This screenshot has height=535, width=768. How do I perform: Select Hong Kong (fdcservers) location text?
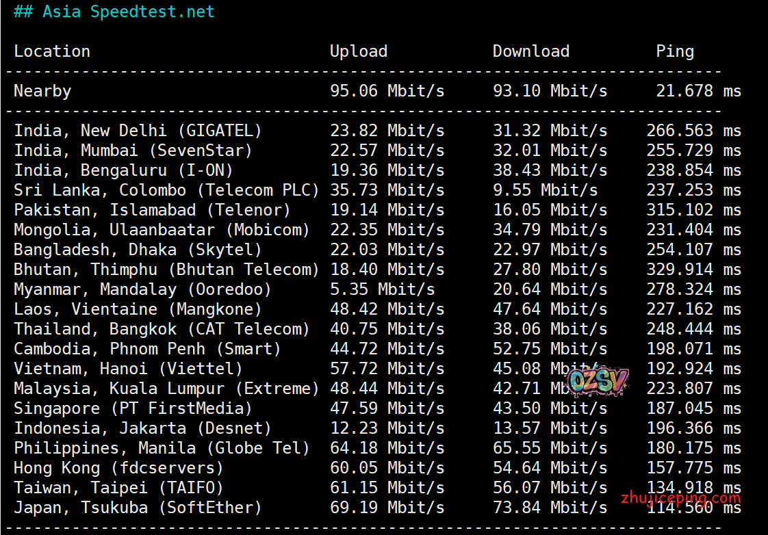tap(118, 468)
